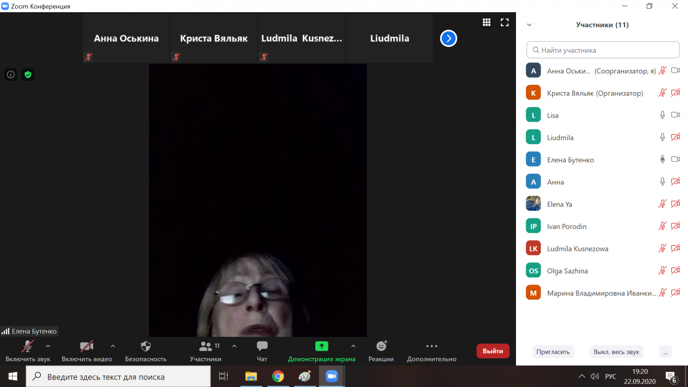Select Ivan Porodin participant row
The image size is (688, 387).
pos(603,226)
